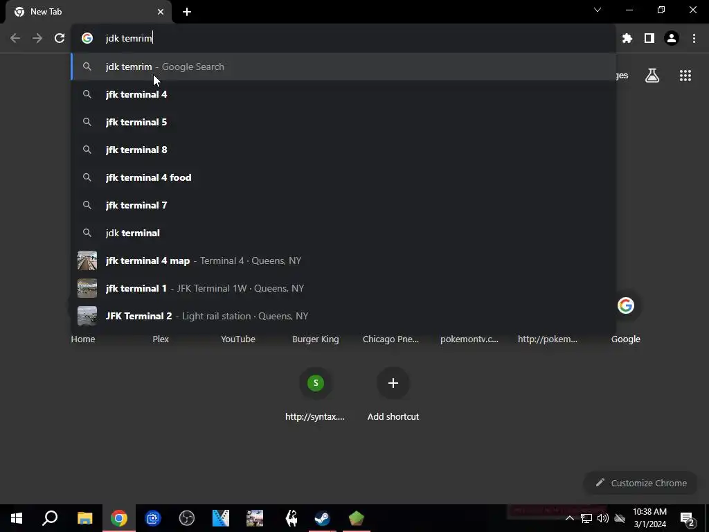Open the Windows Start menu

coord(17,518)
